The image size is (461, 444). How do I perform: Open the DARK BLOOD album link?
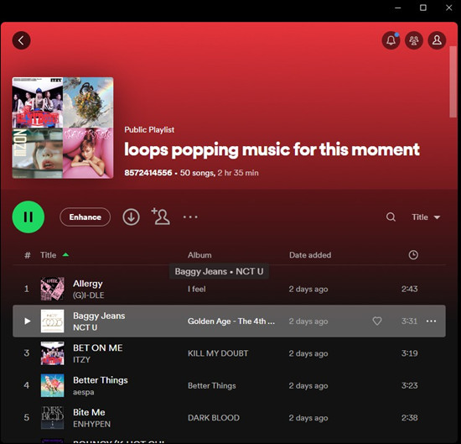214,418
